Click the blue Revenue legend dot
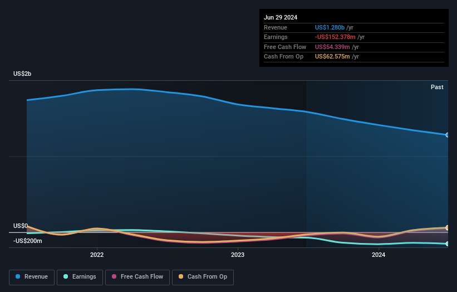The height and width of the screenshot is (292, 457). tap(18, 276)
